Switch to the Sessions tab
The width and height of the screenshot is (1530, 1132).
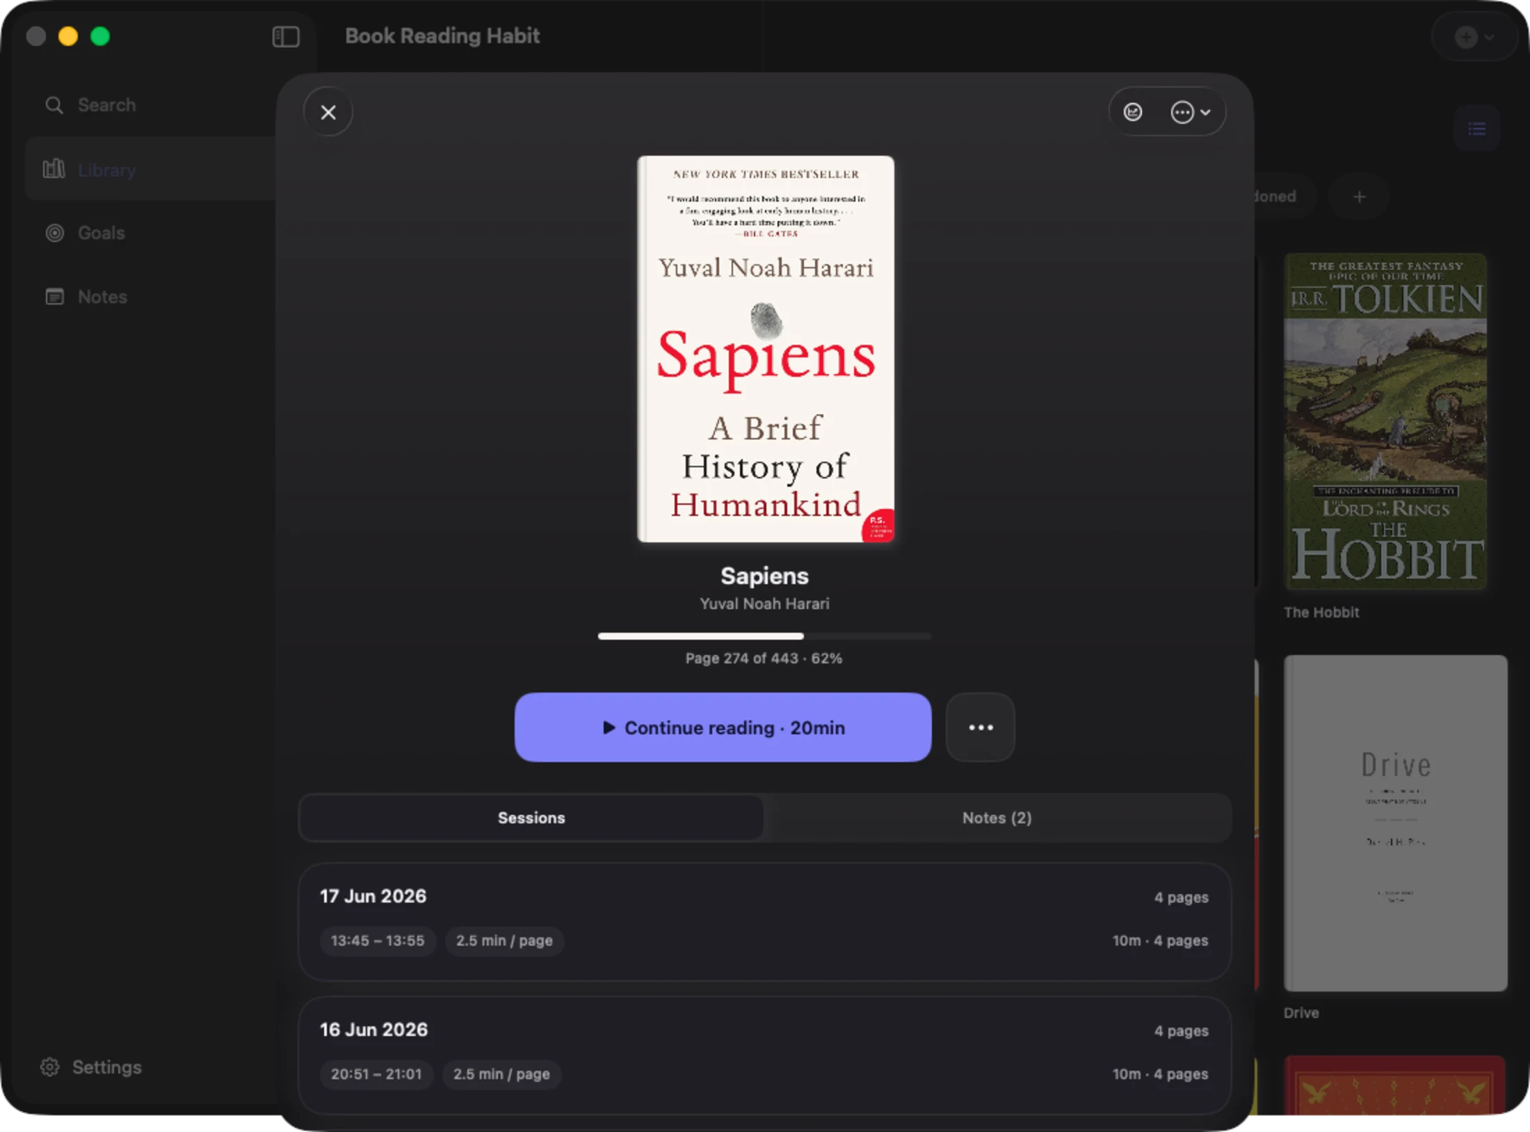tap(531, 818)
